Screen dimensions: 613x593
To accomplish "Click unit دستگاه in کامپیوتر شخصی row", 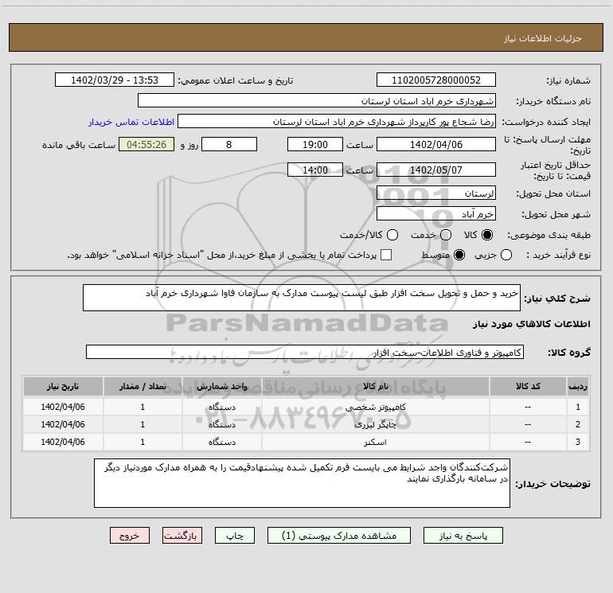I will [x=221, y=407].
